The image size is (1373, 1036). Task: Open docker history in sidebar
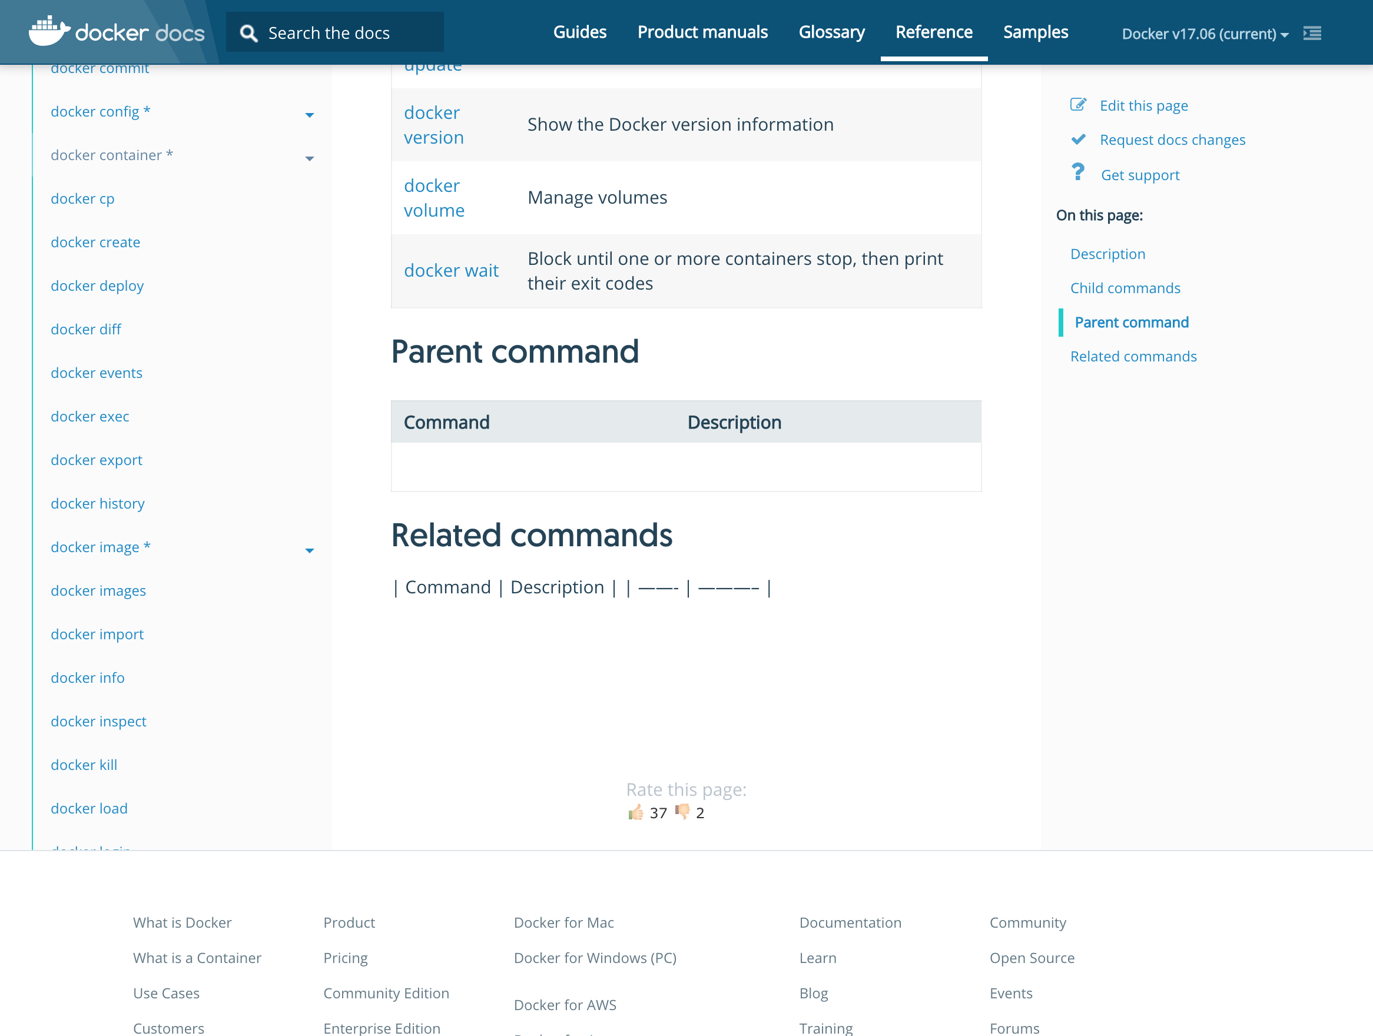pos(98,503)
